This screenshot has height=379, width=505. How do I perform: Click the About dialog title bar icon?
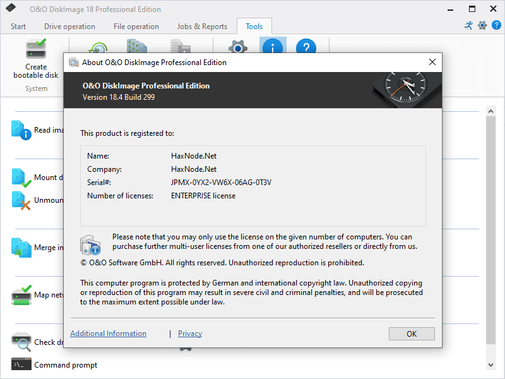tap(74, 62)
